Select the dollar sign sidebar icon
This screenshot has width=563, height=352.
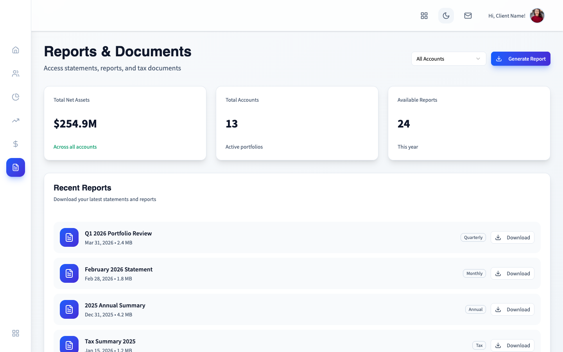pos(16,144)
